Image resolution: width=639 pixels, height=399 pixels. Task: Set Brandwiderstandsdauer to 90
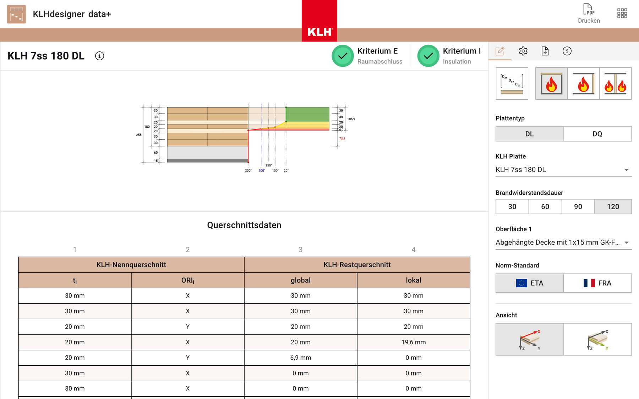tap(578, 207)
